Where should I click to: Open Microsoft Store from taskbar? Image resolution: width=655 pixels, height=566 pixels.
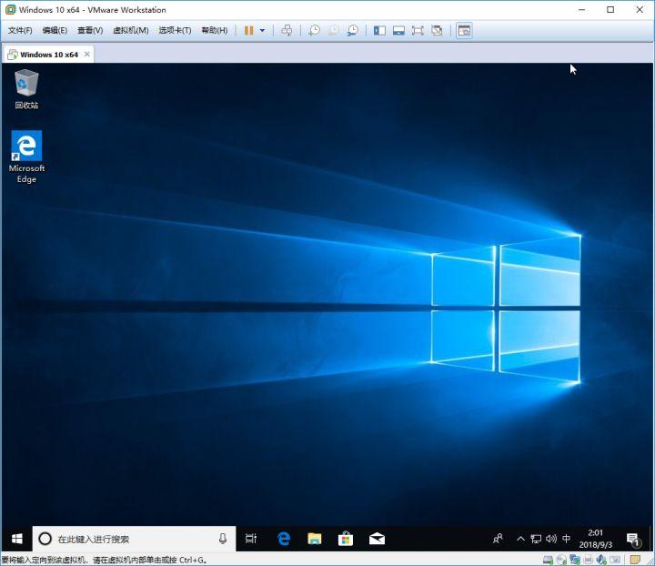pyautogui.click(x=346, y=539)
